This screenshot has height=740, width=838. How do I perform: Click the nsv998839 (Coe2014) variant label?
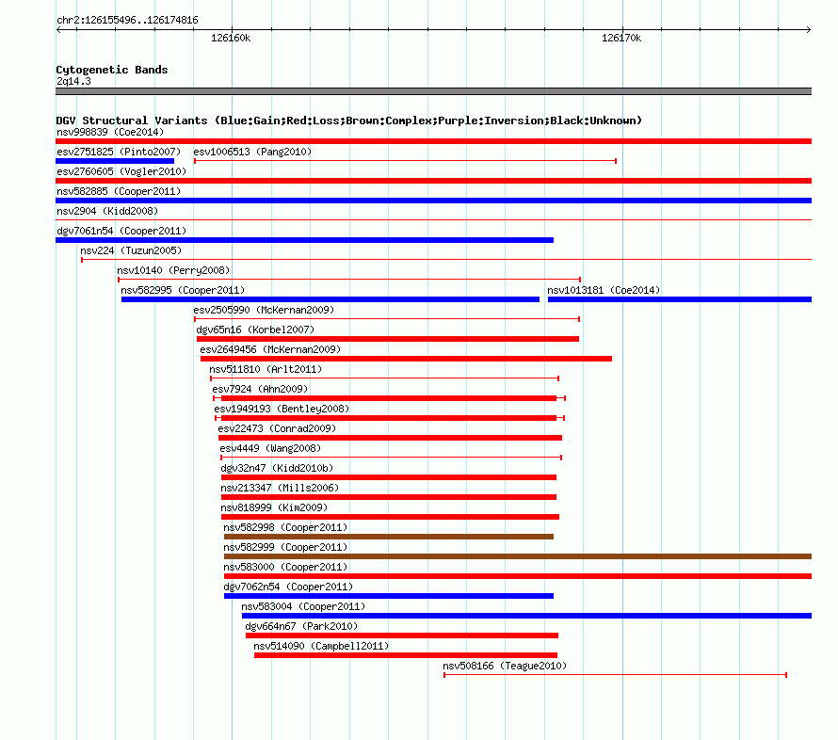110,132
